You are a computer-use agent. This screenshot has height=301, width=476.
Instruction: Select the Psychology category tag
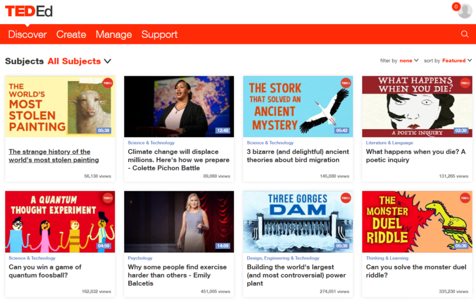click(140, 258)
